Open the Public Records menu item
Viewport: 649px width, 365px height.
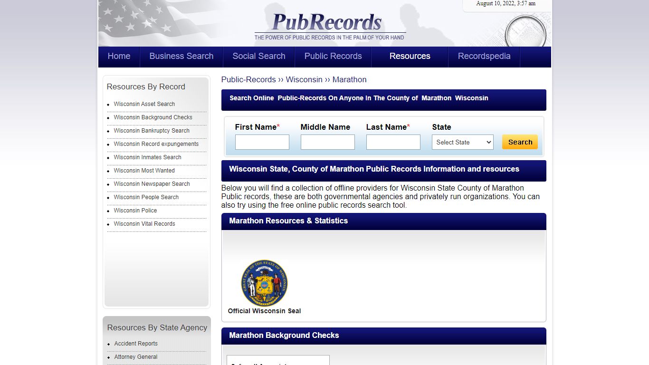tap(333, 56)
